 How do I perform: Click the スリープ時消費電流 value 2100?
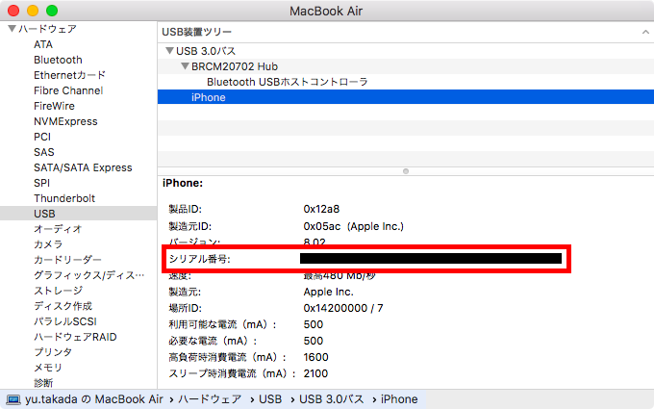tap(315, 373)
